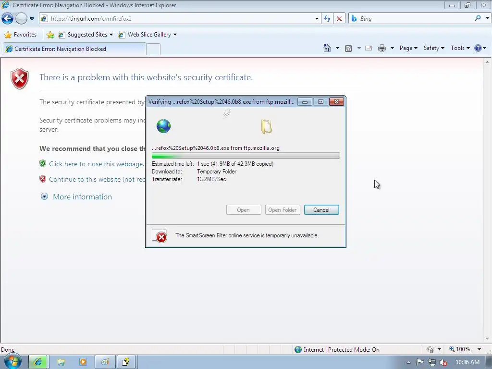Click the Action Center flag tray icon

[x=420, y=362]
